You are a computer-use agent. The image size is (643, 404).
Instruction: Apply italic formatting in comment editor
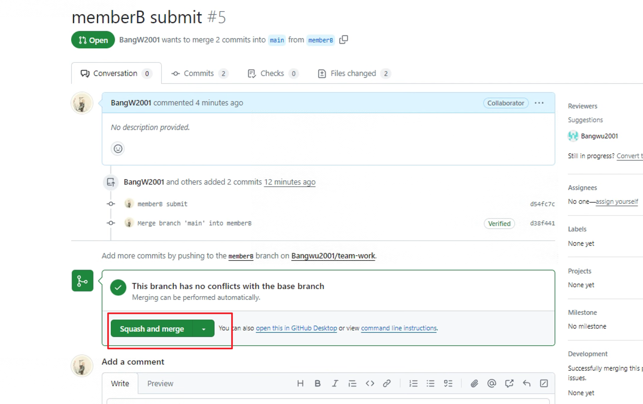335,383
